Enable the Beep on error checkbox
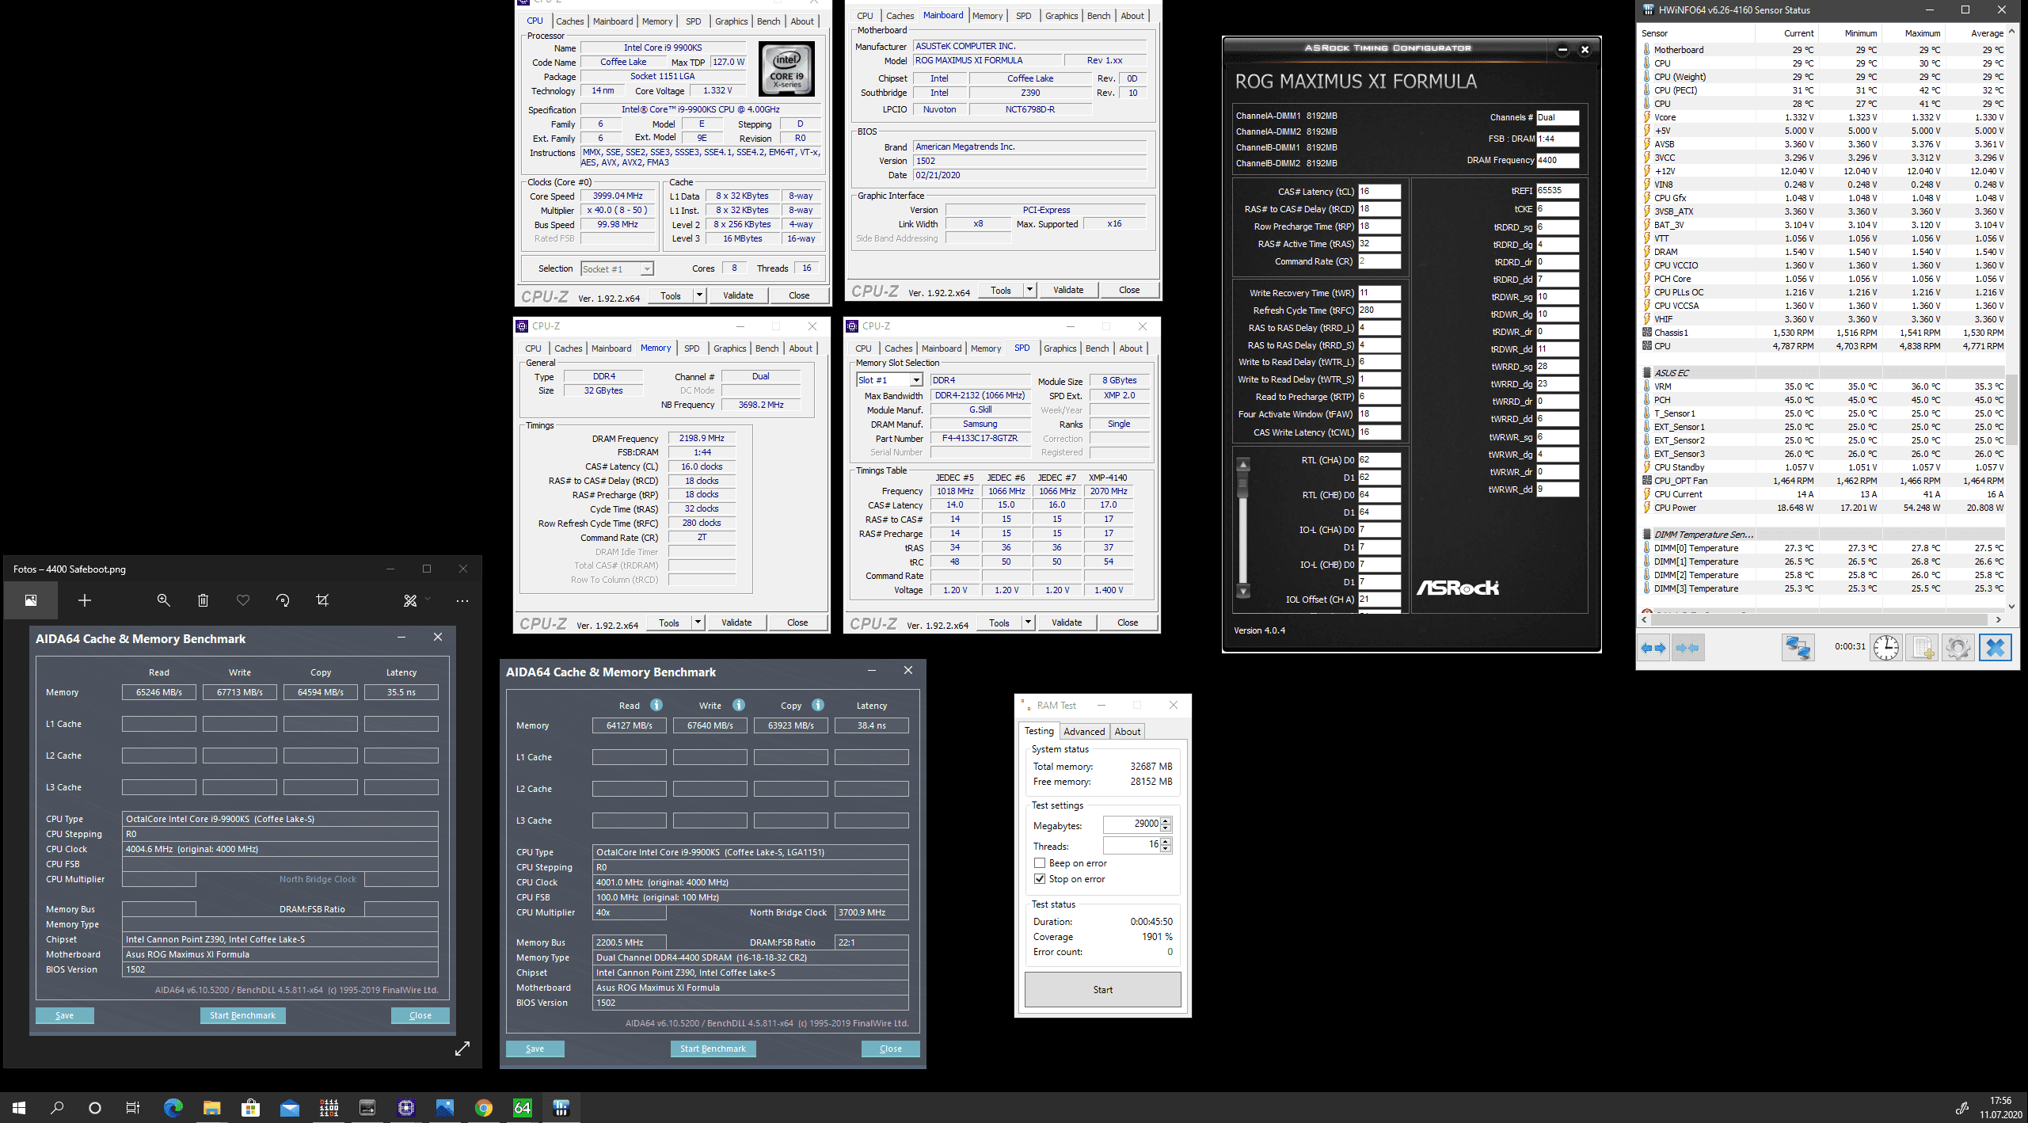This screenshot has width=2028, height=1123. [x=1040, y=863]
